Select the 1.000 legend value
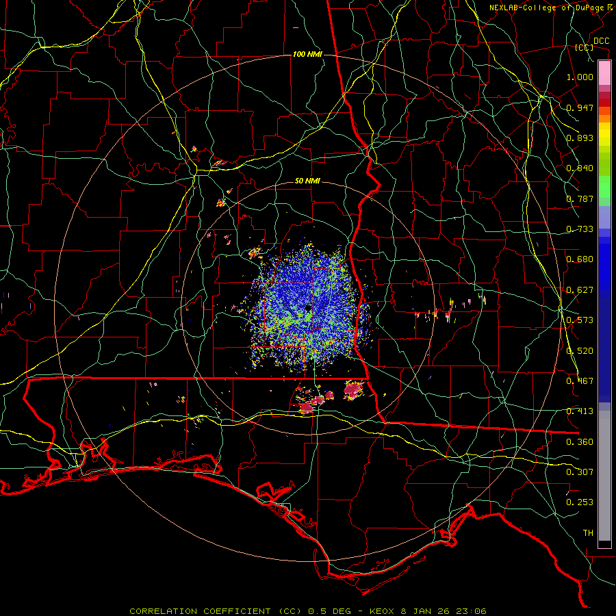The height and width of the screenshot is (616, 616). [580, 77]
